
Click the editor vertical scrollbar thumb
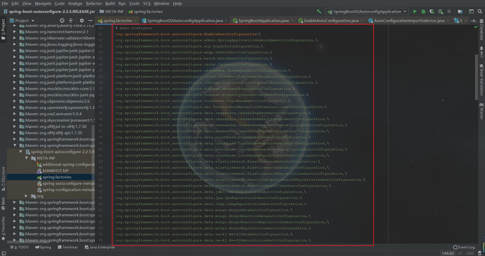(476, 77)
